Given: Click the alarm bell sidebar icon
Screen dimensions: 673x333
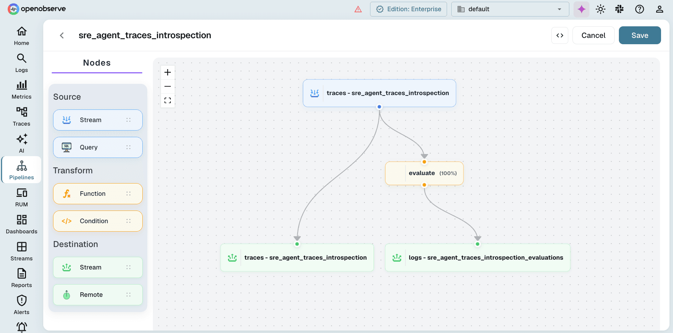Looking at the screenshot, I should pos(21,327).
